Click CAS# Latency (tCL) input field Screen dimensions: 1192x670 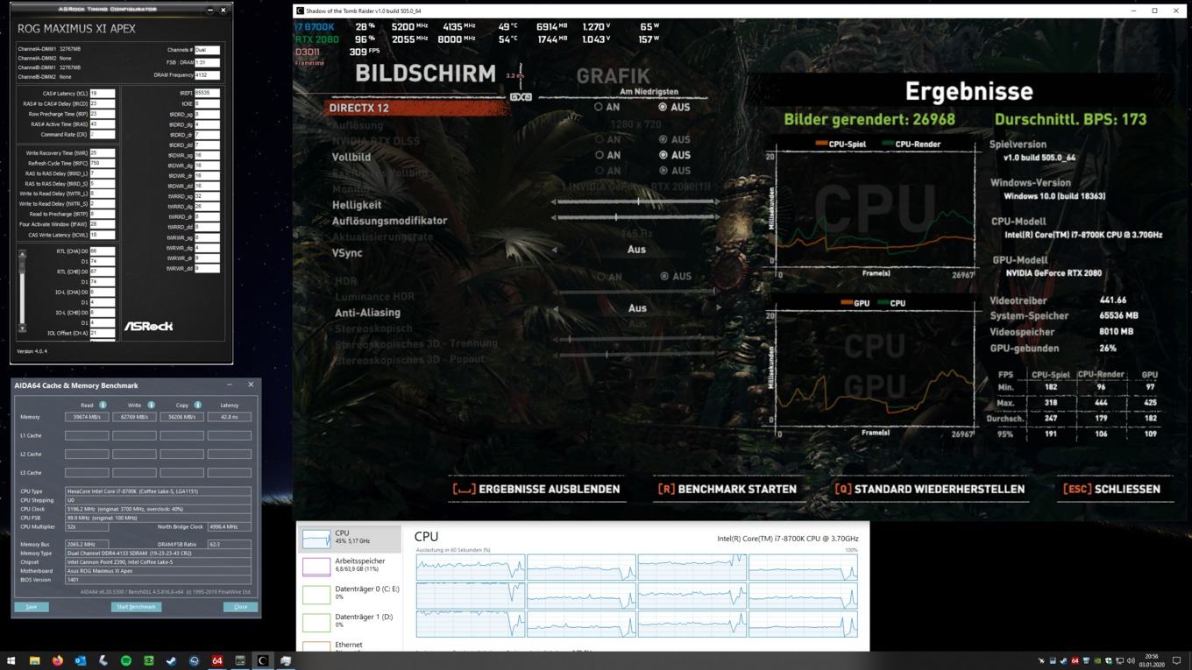(x=102, y=93)
